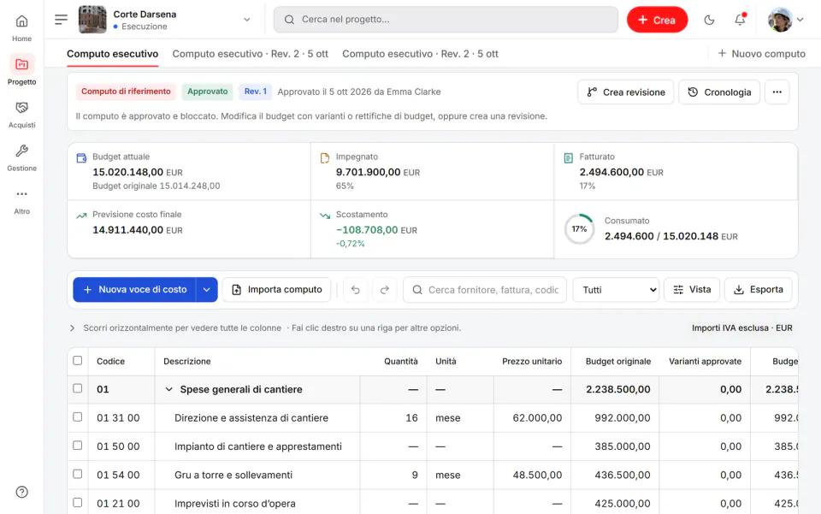This screenshot has width=821, height=514.
Task: Add a Nuovo computo tab
Action: pos(761,54)
